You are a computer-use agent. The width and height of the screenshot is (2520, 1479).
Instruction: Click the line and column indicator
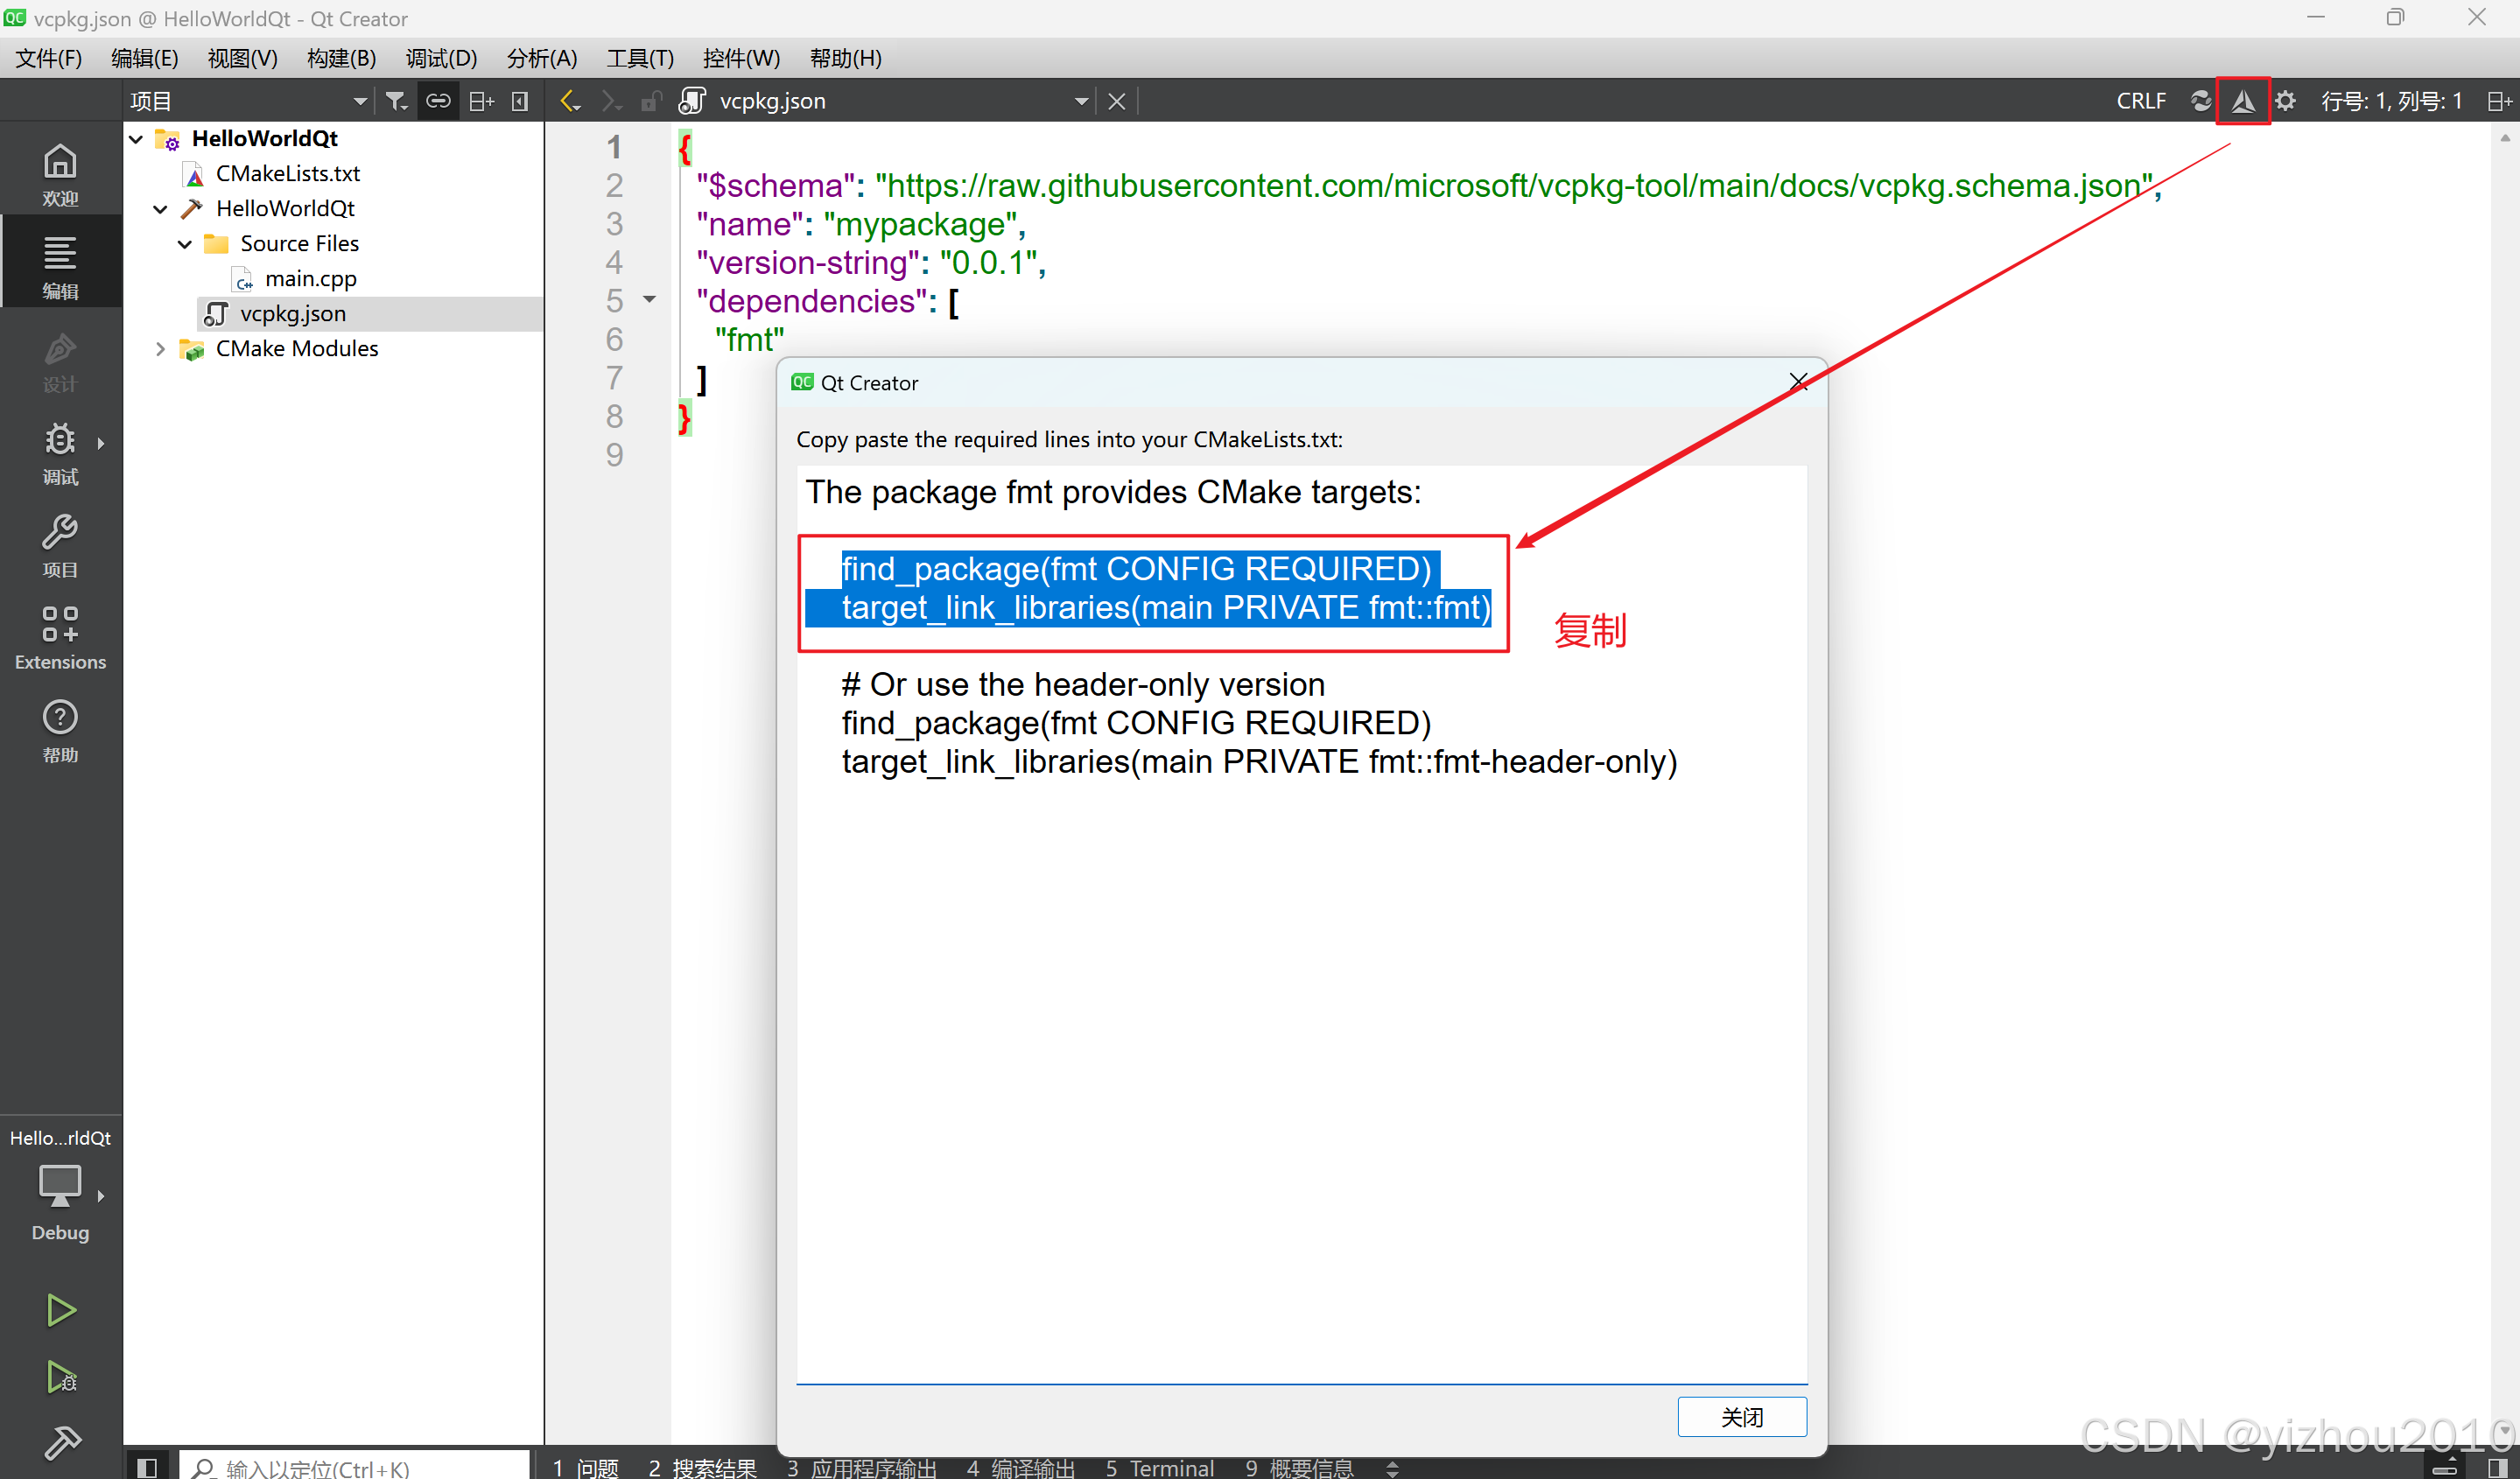click(2391, 101)
